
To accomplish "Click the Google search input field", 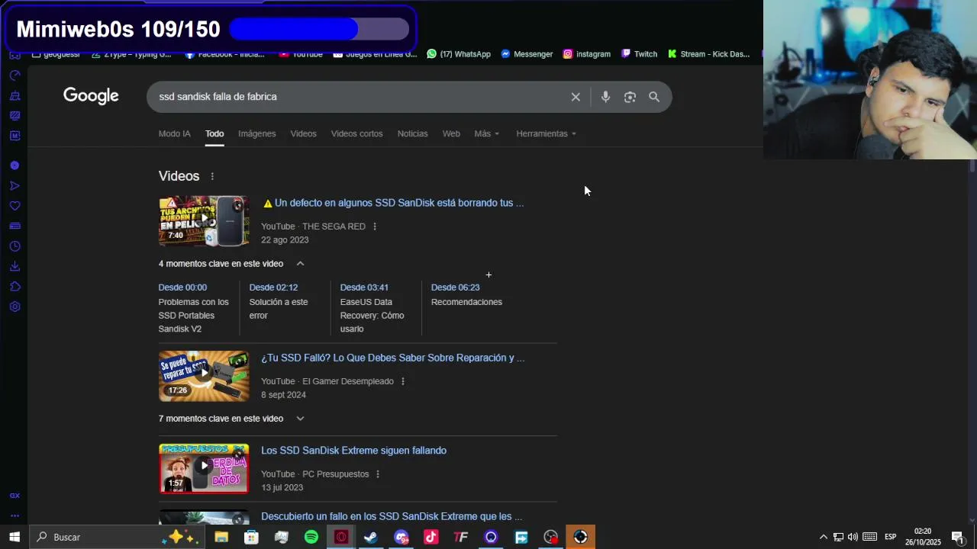I will 359,97.
